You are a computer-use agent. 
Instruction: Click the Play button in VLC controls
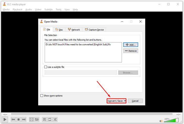click(x=5, y=120)
